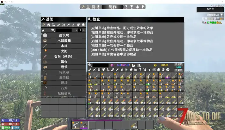Select the building house recipe category
The width and height of the screenshot is (225, 130).
49,25
